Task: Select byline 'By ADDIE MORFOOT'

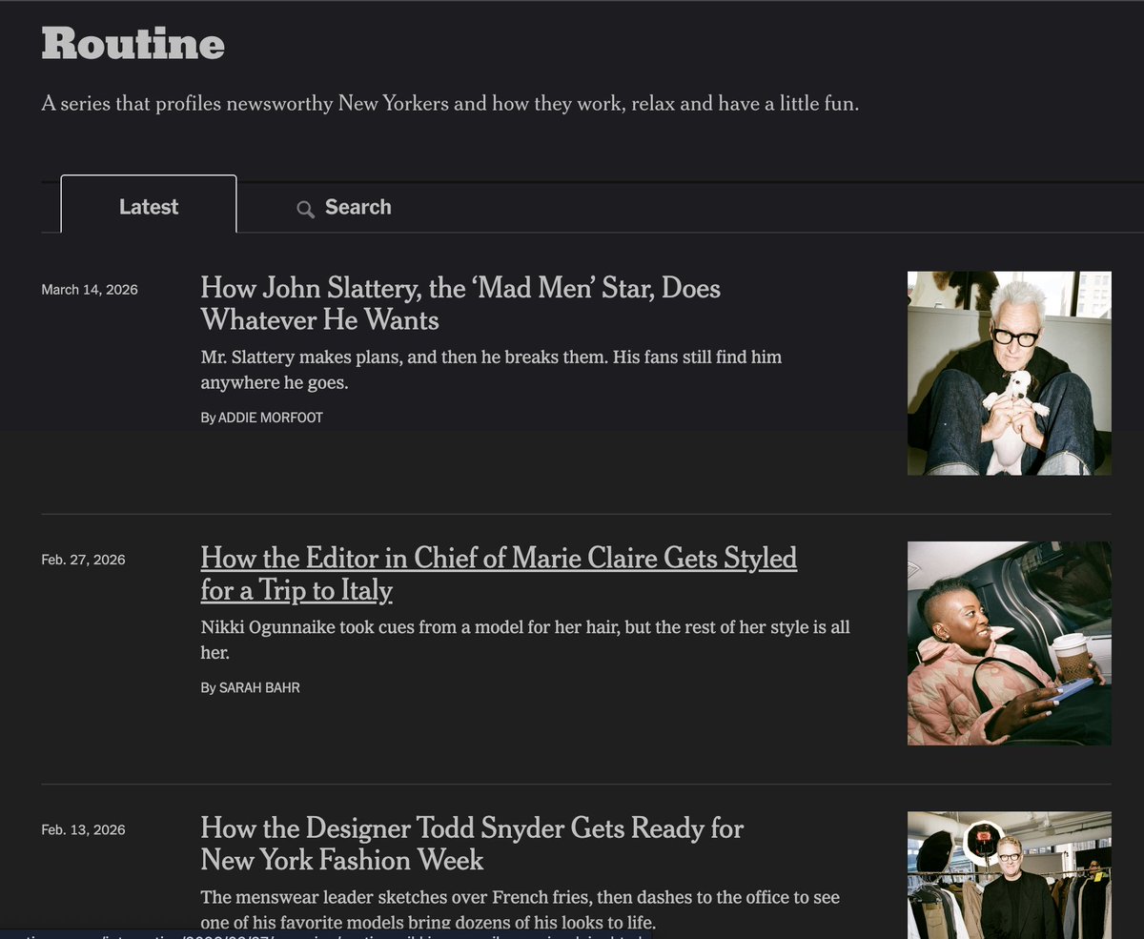Action: (261, 418)
